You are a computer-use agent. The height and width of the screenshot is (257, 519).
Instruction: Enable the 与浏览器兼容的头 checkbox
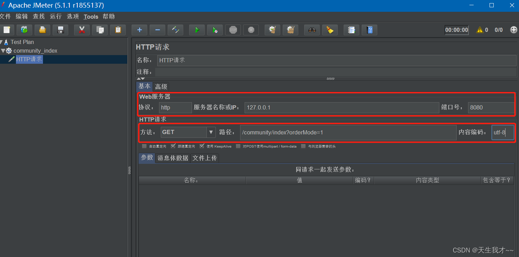click(303, 146)
